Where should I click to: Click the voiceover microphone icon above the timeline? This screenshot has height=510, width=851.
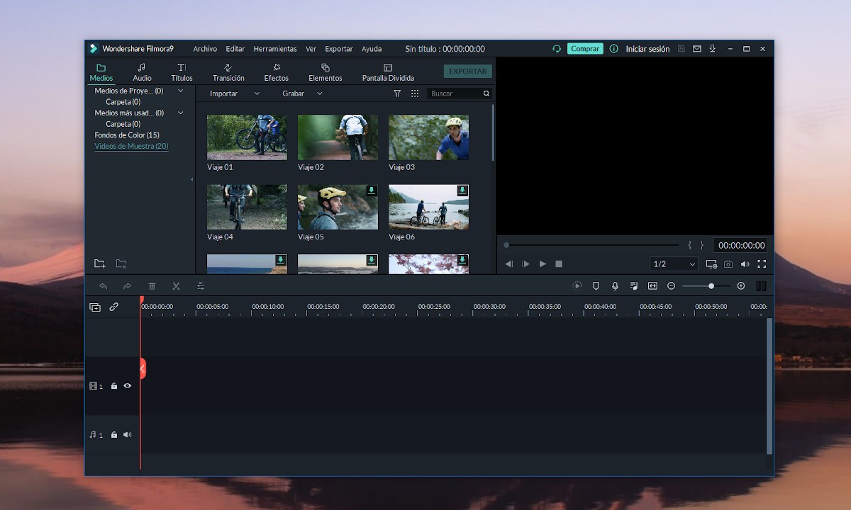(x=615, y=286)
